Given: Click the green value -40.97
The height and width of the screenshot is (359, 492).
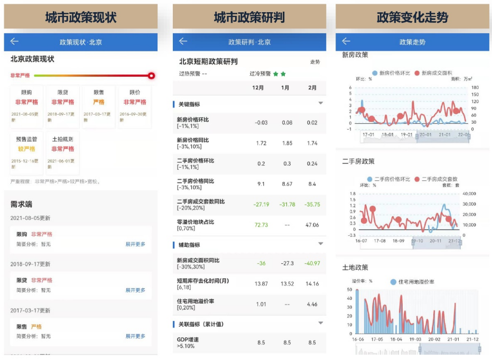Looking at the screenshot, I should click(x=312, y=264).
